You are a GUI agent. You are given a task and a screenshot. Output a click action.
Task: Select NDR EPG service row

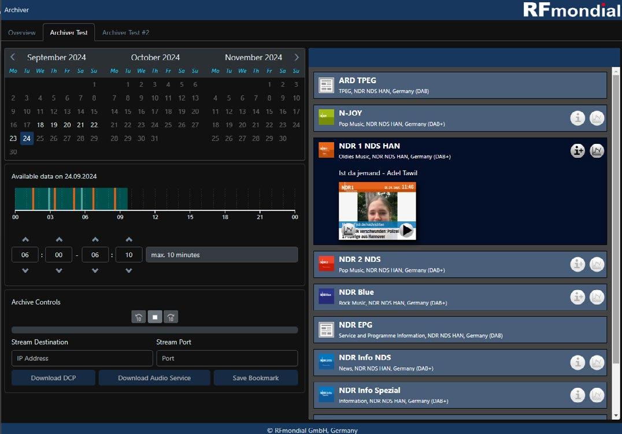pyautogui.click(x=460, y=329)
